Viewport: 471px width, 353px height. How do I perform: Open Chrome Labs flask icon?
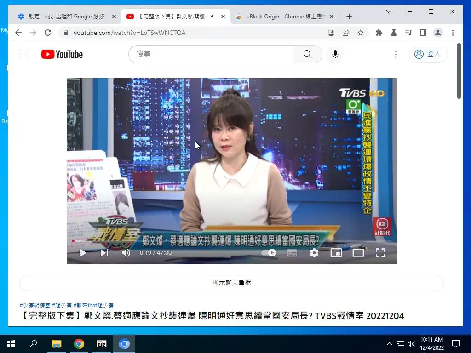pos(394,33)
